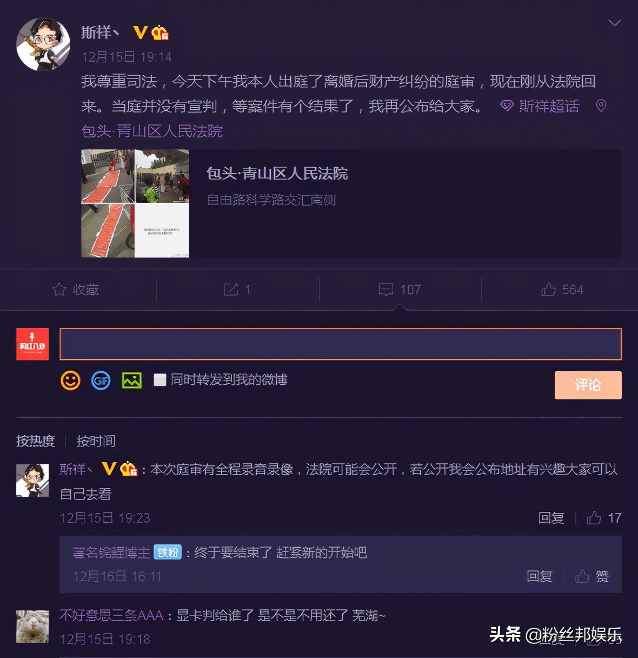Like the 斯祥 comment with 17 likes

[604, 518]
